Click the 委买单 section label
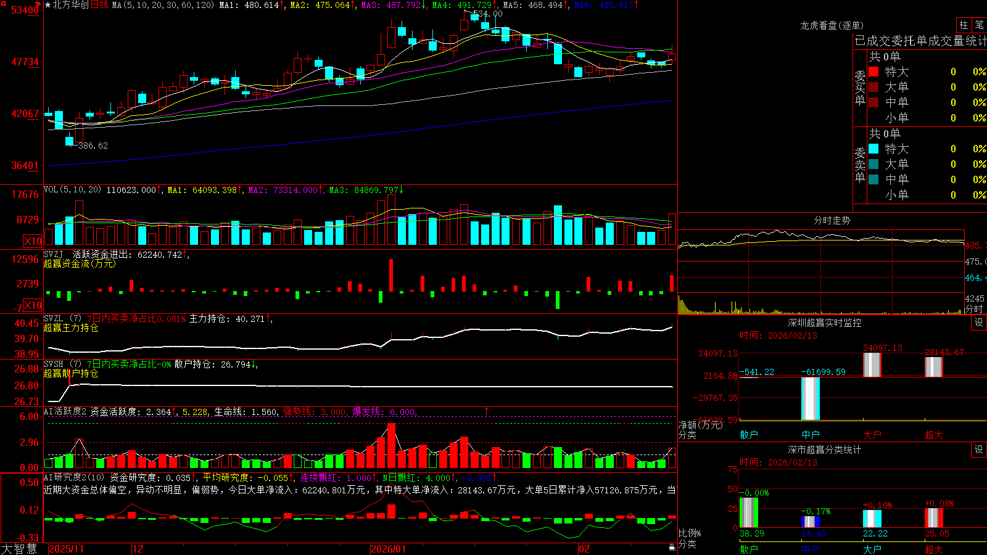987x555 pixels. tap(860, 88)
